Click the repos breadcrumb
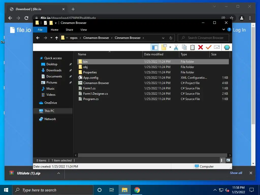Viewport: 260px width, 195px height. (74, 38)
